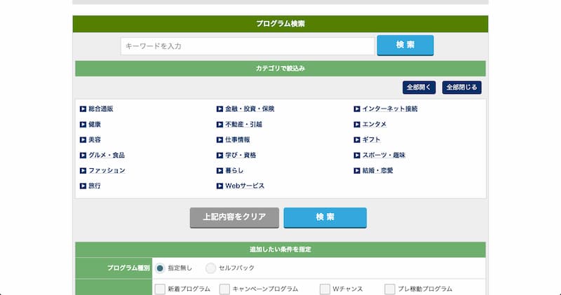The image size is (561, 295).
Task: Click the arrow icon beside 健康
Action: click(x=83, y=125)
